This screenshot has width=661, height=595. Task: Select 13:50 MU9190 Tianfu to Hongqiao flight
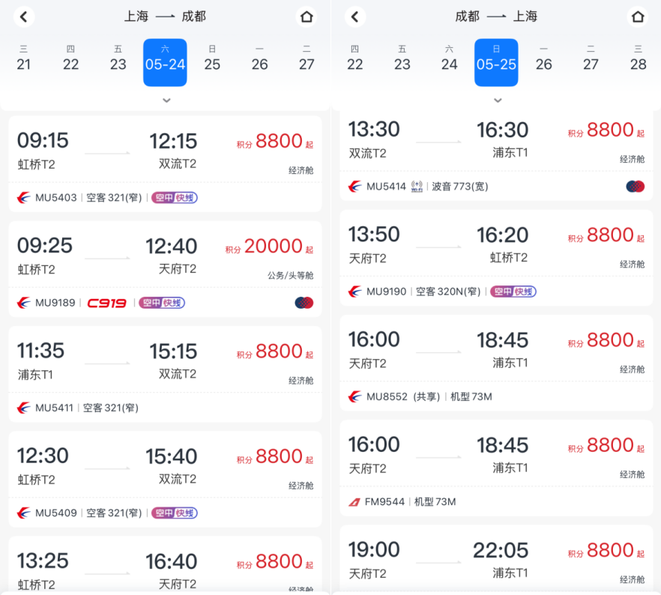coord(496,258)
